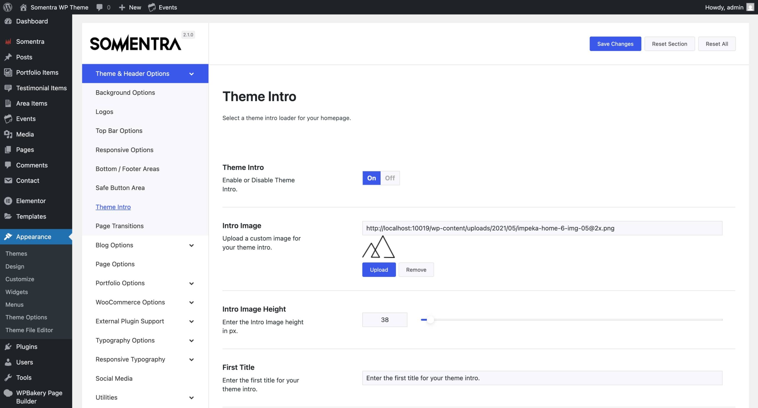Open Bottom / Footer Areas panel
Image resolution: width=758 pixels, height=408 pixels.
pyautogui.click(x=145, y=169)
